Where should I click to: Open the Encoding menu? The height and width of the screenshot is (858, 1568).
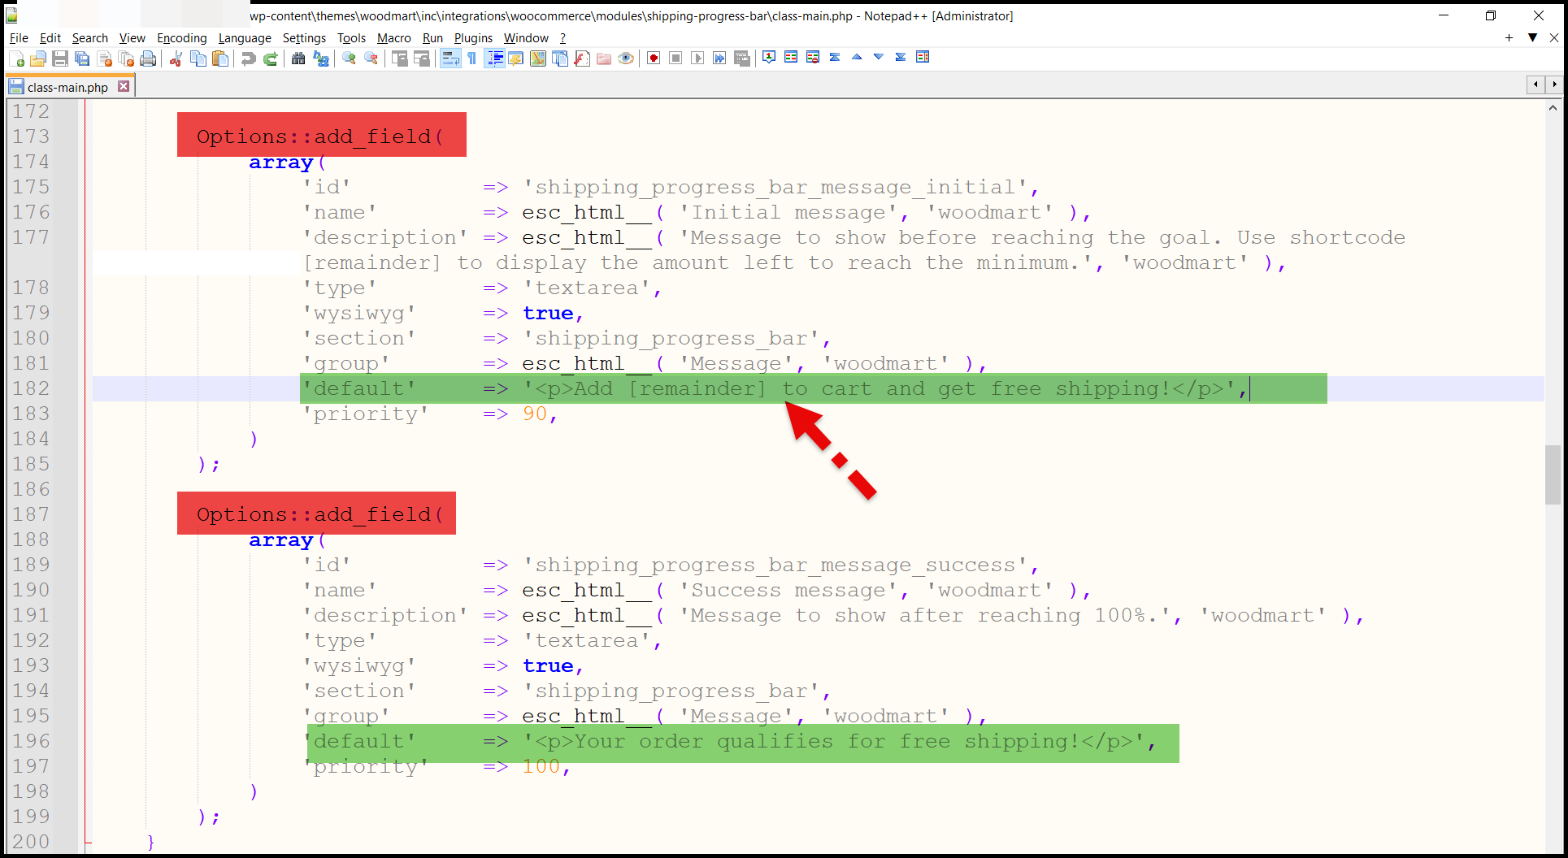pyautogui.click(x=181, y=38)
